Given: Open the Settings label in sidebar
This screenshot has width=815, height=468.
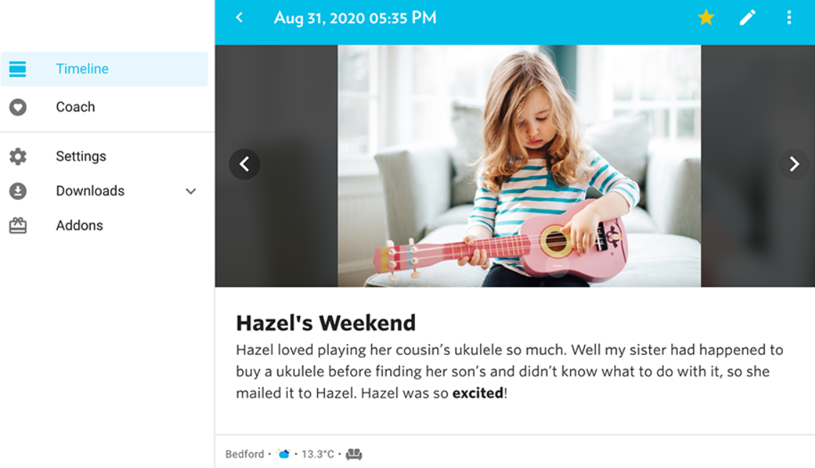Looking at the screenshot, I should (x=81, y=156).
